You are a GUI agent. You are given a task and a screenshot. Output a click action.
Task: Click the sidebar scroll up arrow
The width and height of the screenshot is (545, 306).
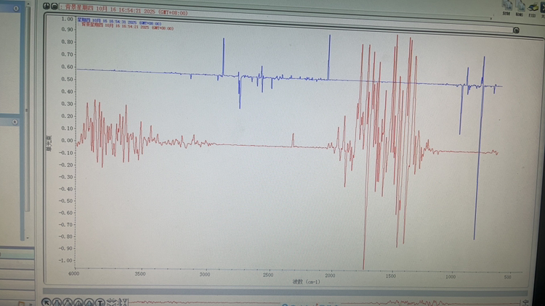pyautogui.click(x=28, y=4)
